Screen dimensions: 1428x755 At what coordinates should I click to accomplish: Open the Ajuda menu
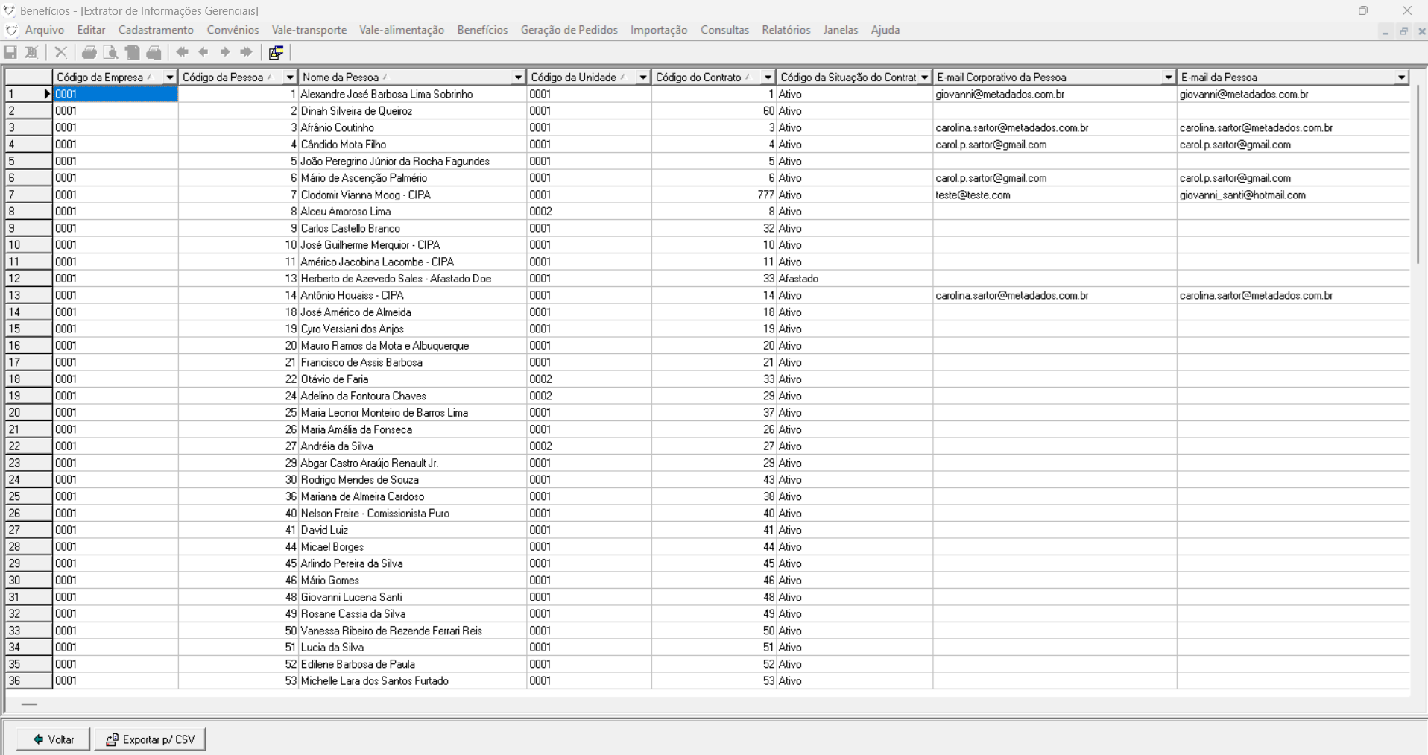click(885, 31)
